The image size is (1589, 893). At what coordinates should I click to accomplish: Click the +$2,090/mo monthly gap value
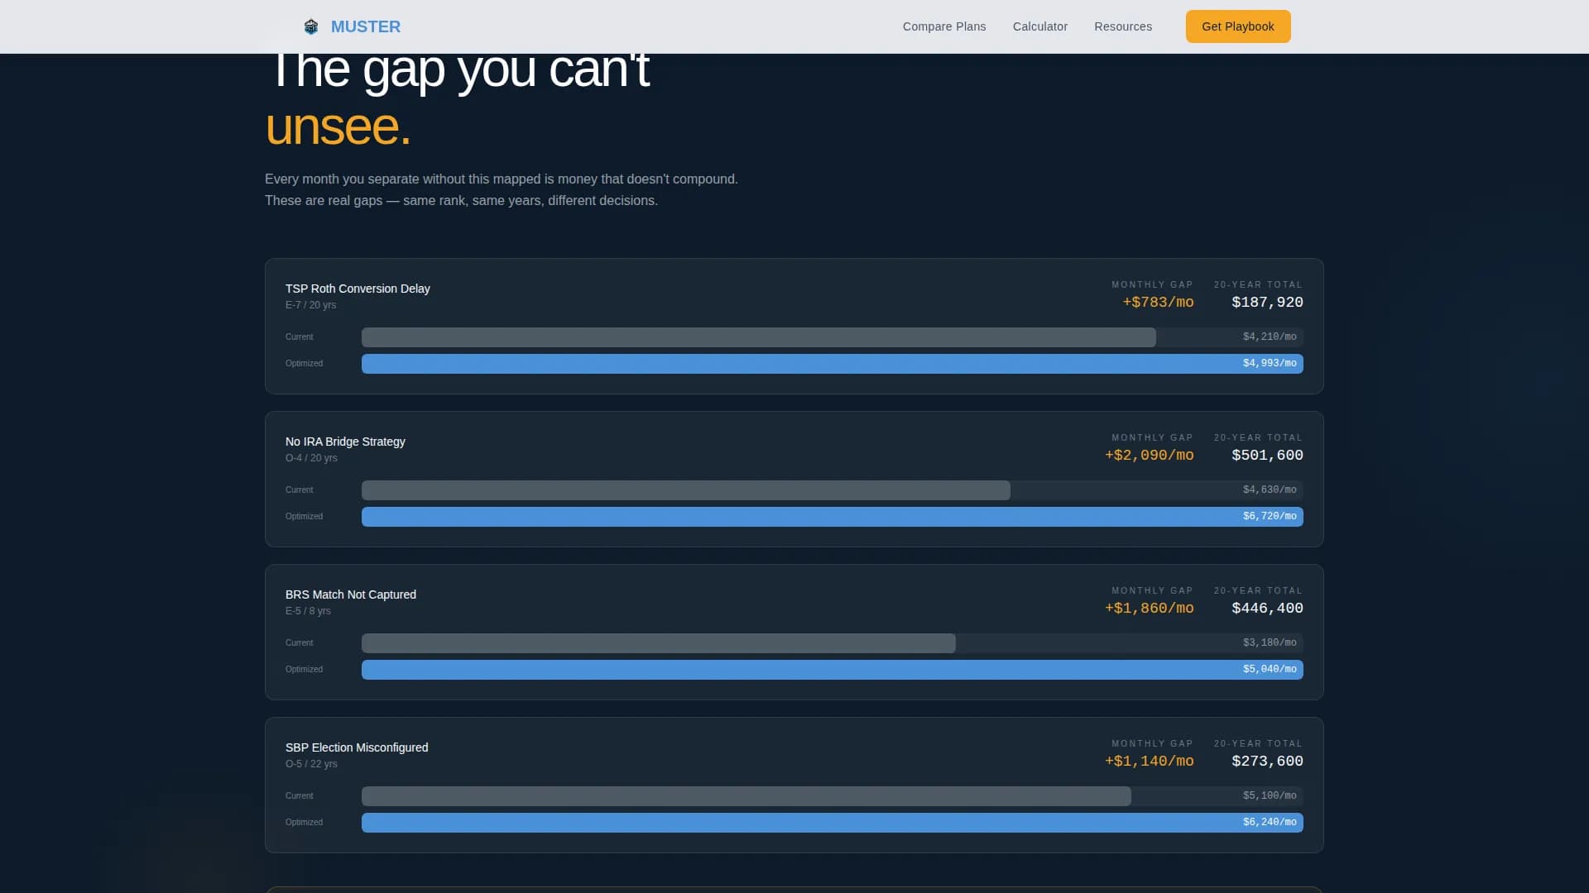[x=1150, y=456]
